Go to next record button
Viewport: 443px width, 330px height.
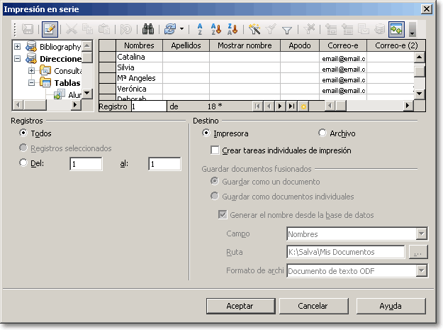[280, 106]
